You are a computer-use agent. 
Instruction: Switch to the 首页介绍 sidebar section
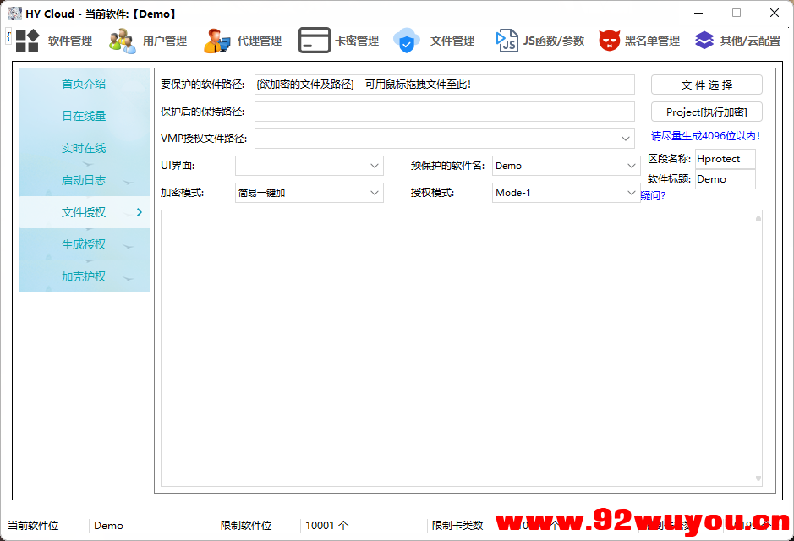point(83,83)
